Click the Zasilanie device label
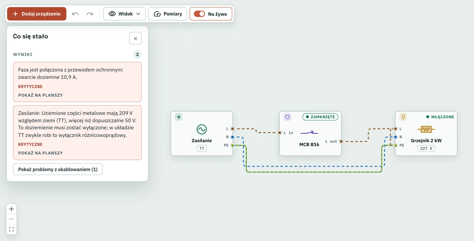The width and height of the screenshot is (474, 241). (202, 141)
